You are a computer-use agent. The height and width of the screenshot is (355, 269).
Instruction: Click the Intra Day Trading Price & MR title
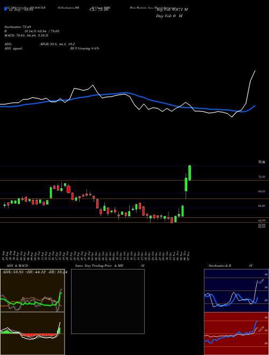point(99,266)
